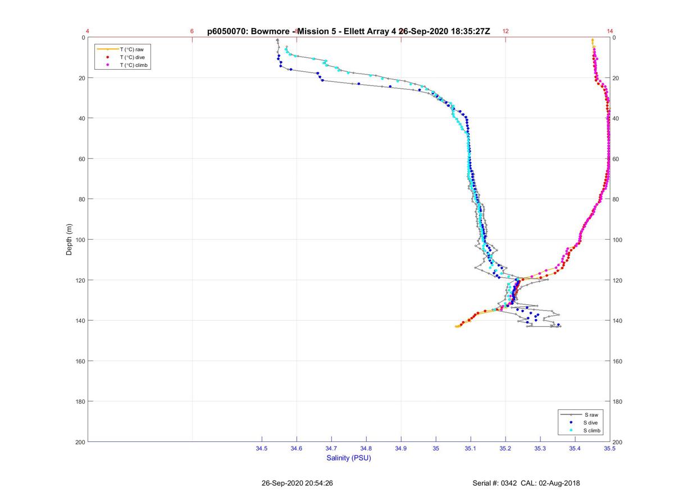The image size is (674, 497).
Task: Click the left depth tick label 120
Action: (80, 280)
